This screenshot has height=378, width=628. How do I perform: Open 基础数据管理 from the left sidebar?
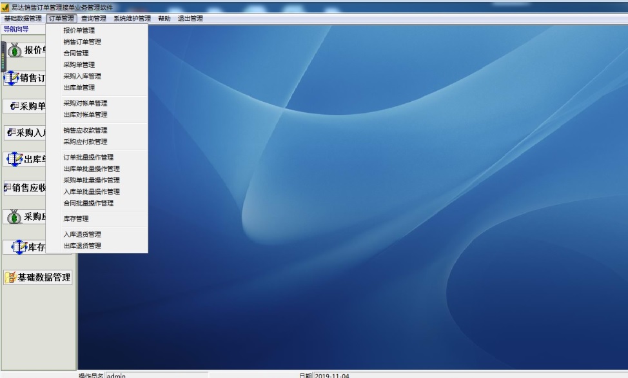coord(37,277)
